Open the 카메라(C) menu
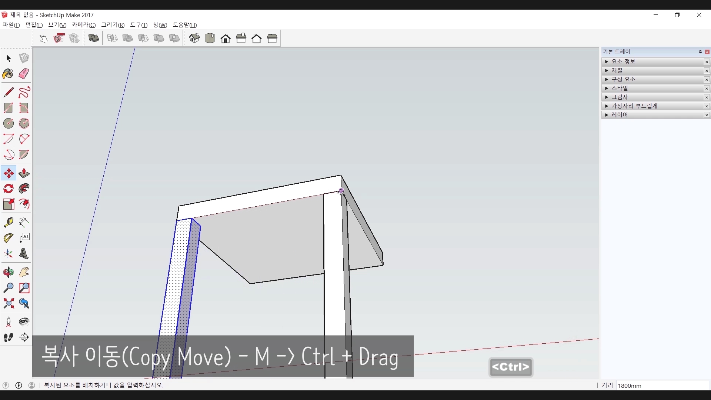Screen dimensions: 711x400 (x=84, y=25)
